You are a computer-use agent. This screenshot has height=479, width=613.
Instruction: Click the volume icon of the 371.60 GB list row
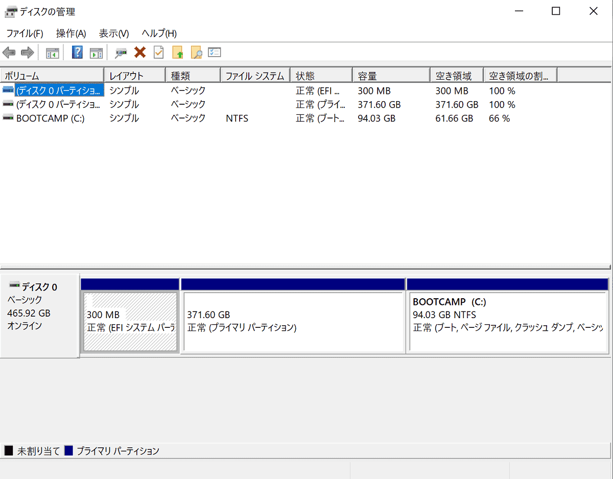(8, 104)
